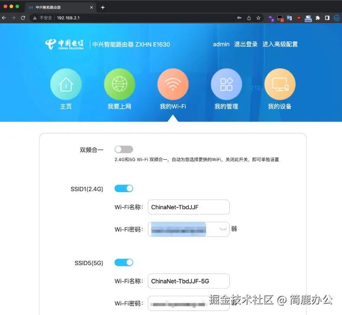Enable the 双频合一 switch

tap(124, 150)
